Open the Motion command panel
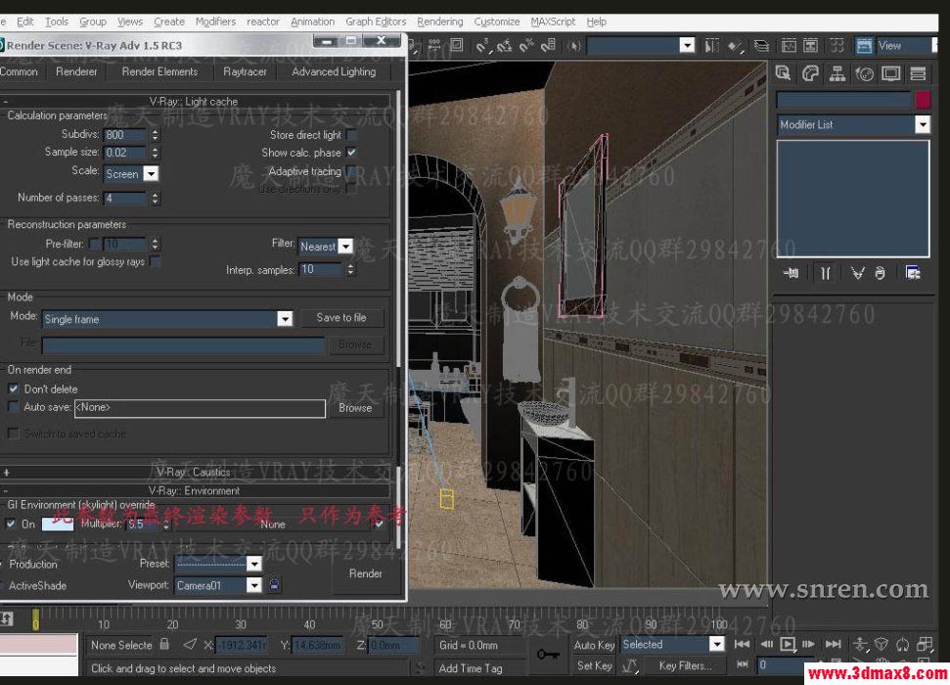The image size is (950, 685). [x=864, y=73]
